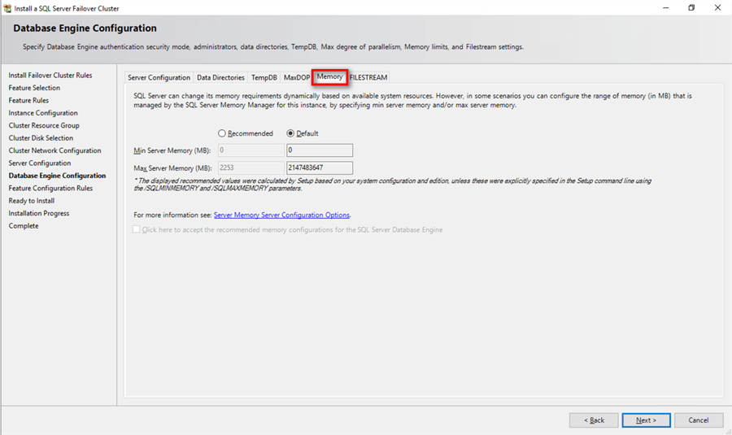The width and height of the screenshot is (732, 435).
Task: Switch to the Server Configuration tab
Action: [159, 77]
